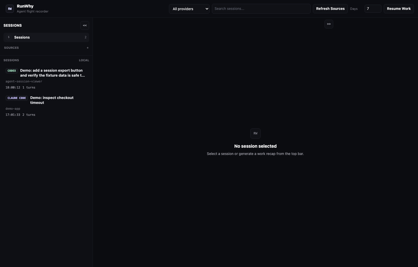The image size is (418, 267).
Task: Focus the Search sessions field
Action: [x=261, y=9]
